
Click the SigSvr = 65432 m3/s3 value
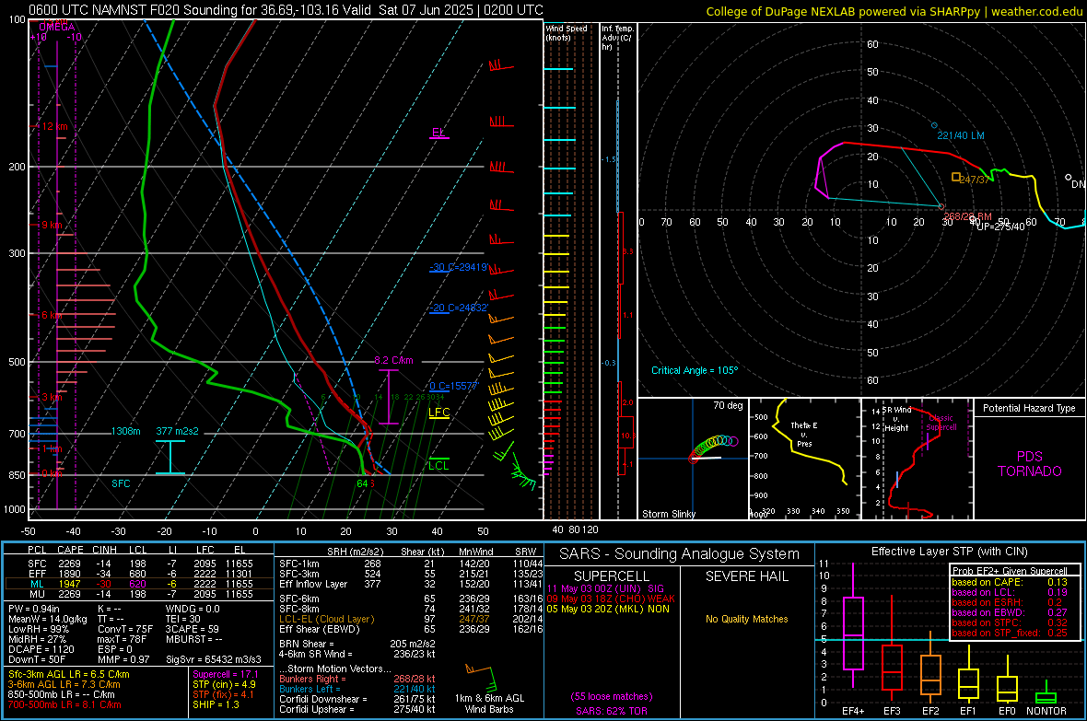pyautogui.click(x=214, y=659)
